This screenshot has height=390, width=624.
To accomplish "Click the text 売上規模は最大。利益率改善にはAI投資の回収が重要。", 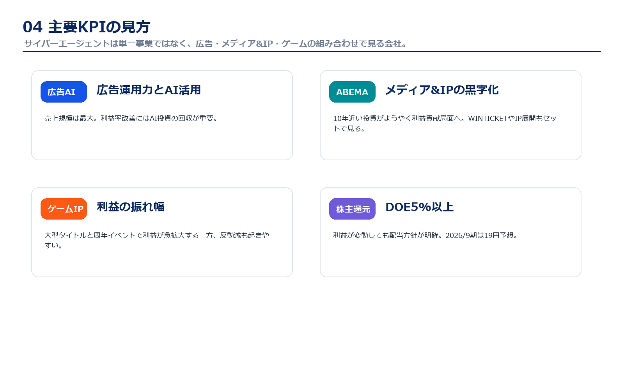I will coord(131,118).
